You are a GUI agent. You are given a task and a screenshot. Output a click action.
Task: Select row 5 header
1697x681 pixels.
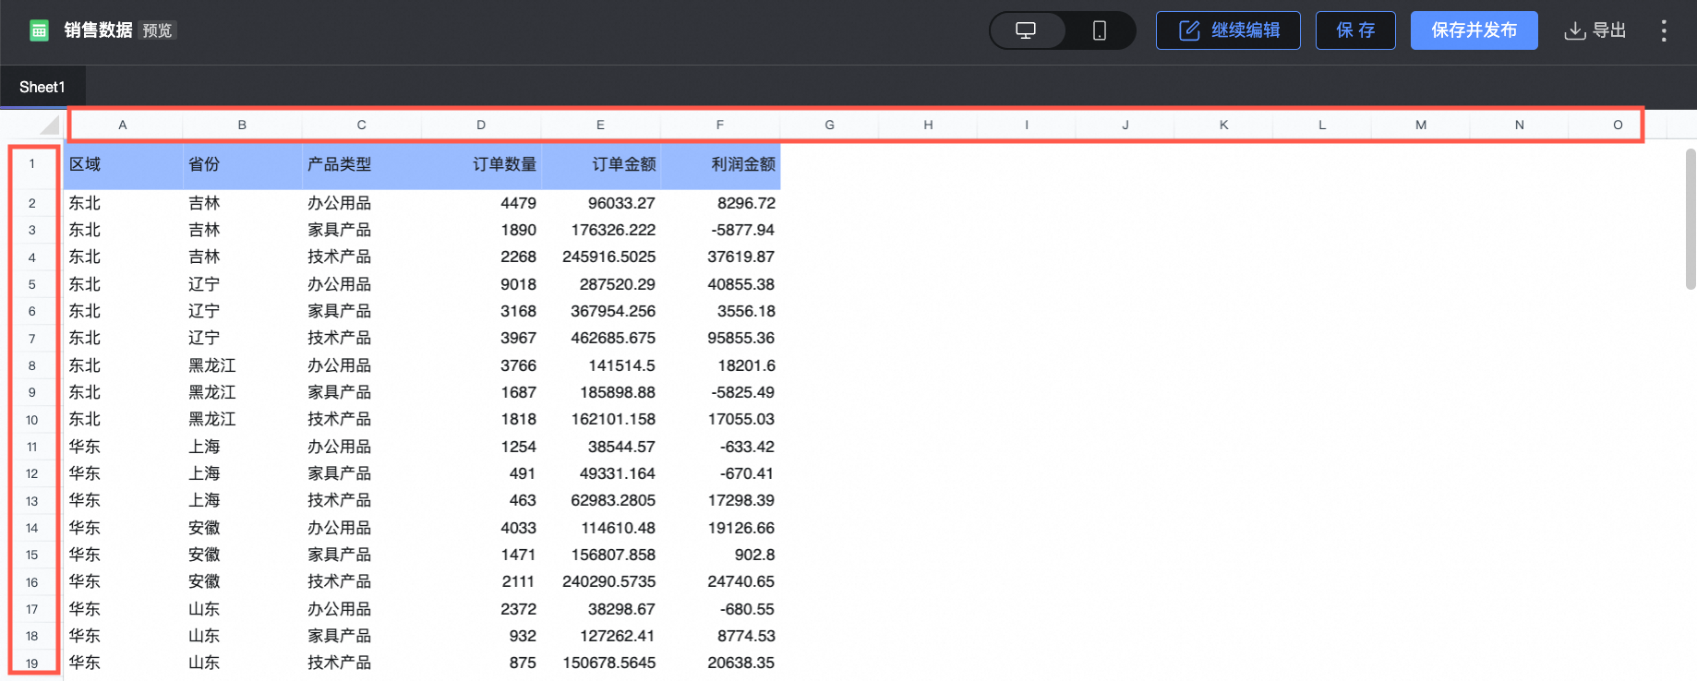pos(32,284)
